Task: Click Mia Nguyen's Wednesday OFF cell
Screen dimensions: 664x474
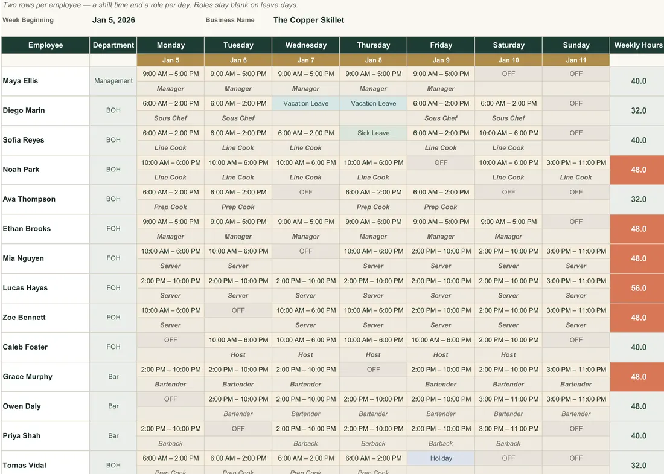Action: [x=306, y=251]
